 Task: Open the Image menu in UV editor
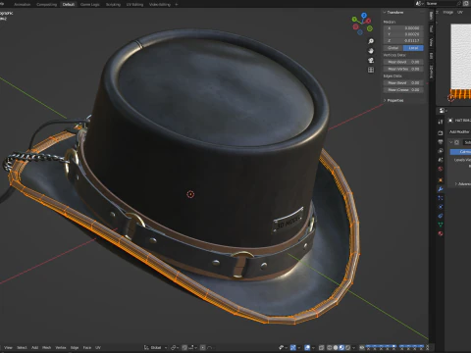(448, 12)
